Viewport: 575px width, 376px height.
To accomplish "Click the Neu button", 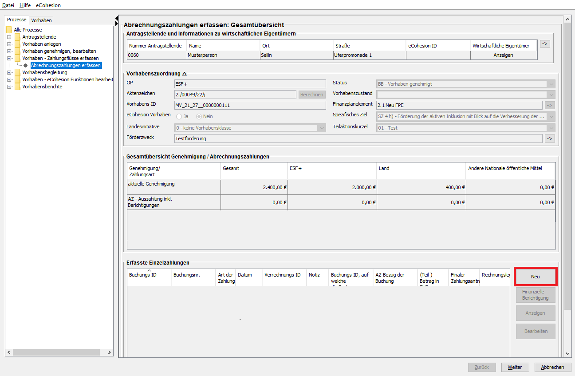I will pyautogui.click(x=536, y=277).
